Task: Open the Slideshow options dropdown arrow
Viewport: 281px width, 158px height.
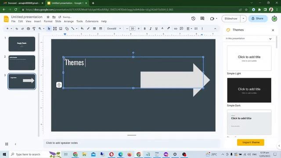Action: [x=243, y=18]
